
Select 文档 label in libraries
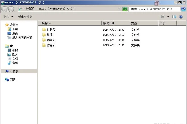(15, 58)
